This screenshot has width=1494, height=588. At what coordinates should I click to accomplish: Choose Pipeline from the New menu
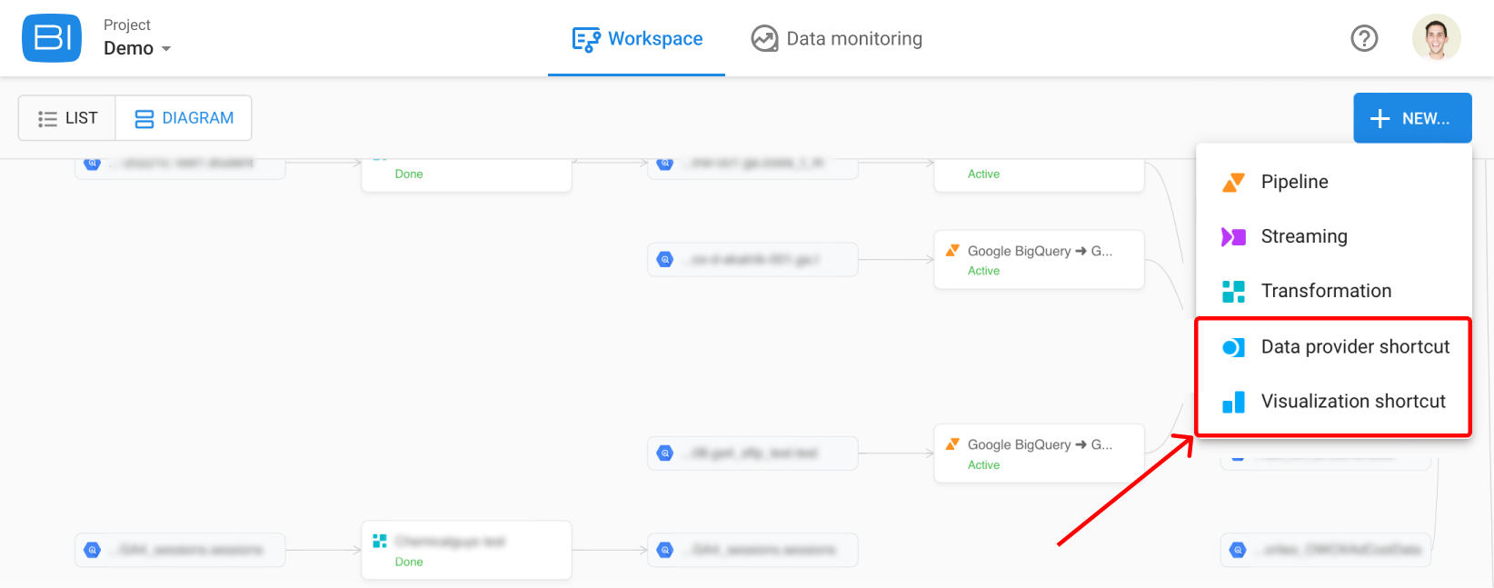coord(1333,182)
